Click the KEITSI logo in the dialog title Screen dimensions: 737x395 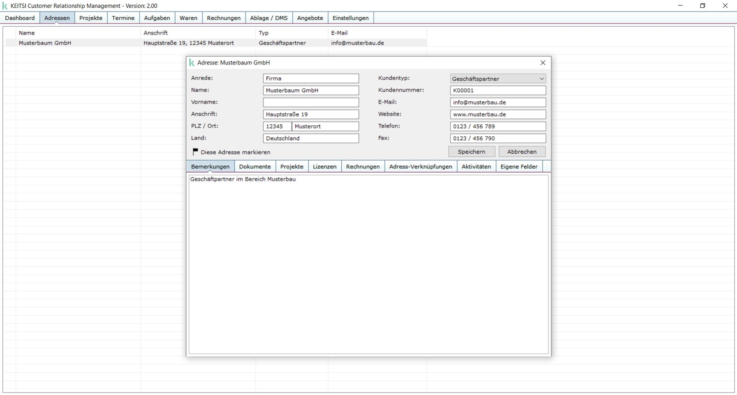(x=192, y=63)
